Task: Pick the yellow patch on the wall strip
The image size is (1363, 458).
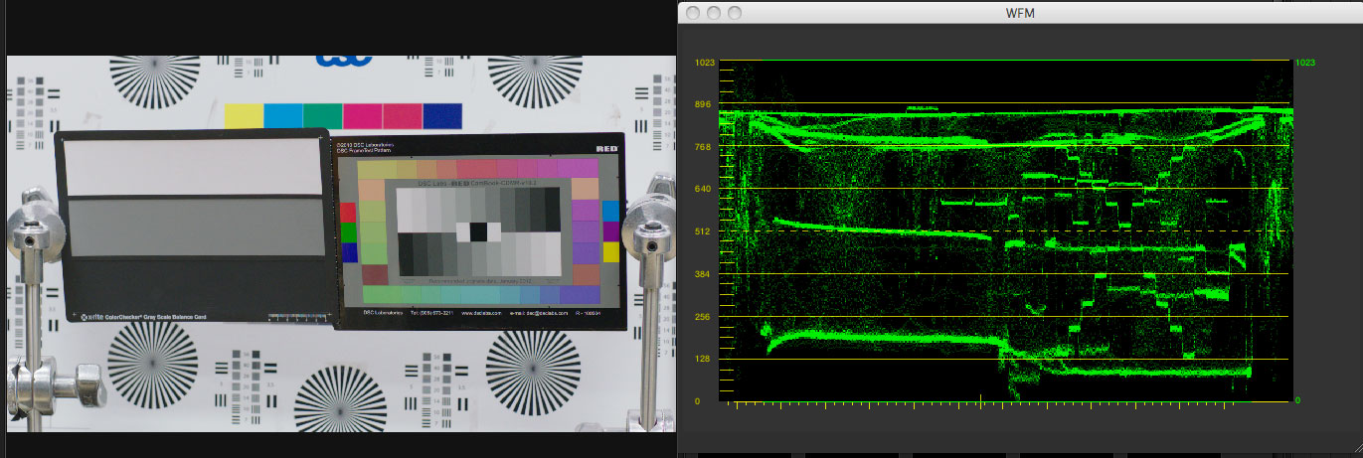Action: (244, 116)
